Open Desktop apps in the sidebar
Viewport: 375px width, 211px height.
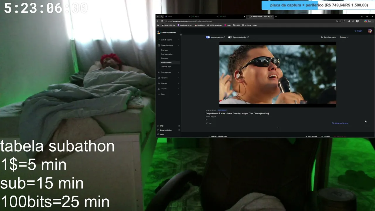166,67
